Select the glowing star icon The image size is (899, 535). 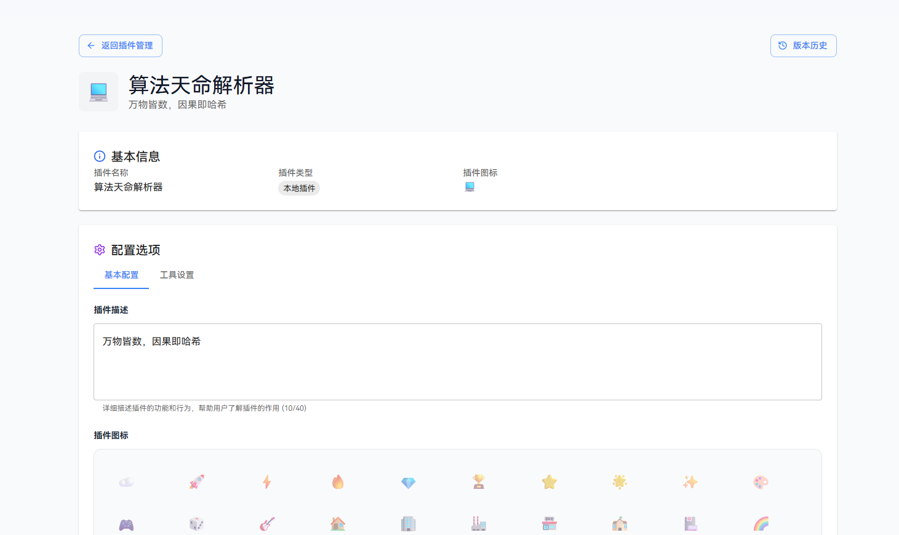pyautogui.click(x=620, y=482)
